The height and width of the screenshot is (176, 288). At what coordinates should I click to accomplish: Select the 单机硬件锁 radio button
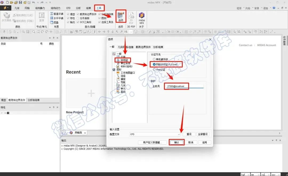(154, 59)
